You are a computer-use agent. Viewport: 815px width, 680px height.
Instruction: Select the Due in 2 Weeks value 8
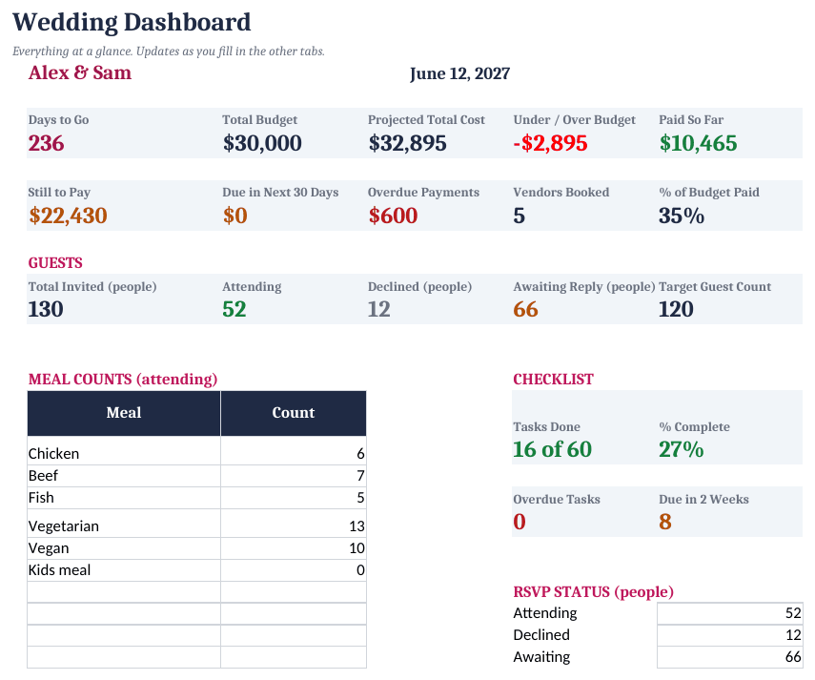pos(665,522)
